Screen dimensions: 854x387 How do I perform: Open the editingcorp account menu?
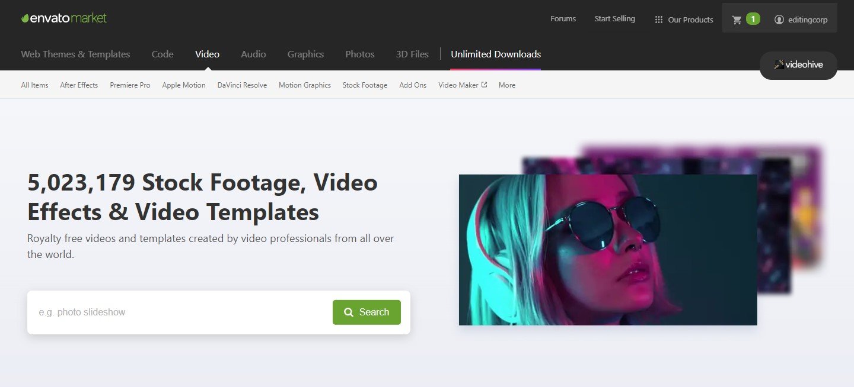[801, 20]
